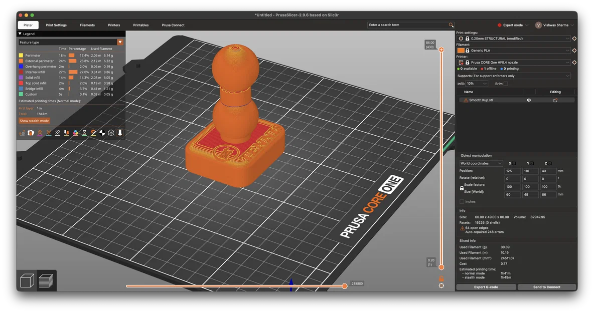Image resolution: width=594 pixels, height=313 pixels.
Task: Click the layer slider settings cog icon
Action: (441, 286)
